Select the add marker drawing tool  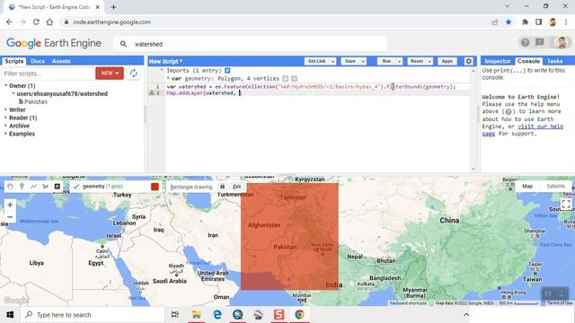coord(22,187)
